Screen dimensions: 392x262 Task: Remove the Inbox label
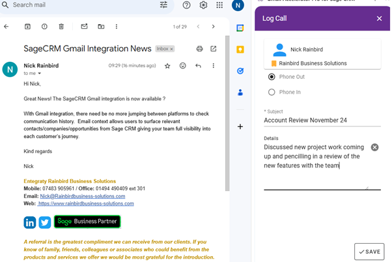[171, 49]
